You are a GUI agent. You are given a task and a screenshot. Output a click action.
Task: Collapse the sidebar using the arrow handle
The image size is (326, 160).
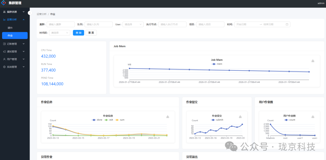(30, 13)
